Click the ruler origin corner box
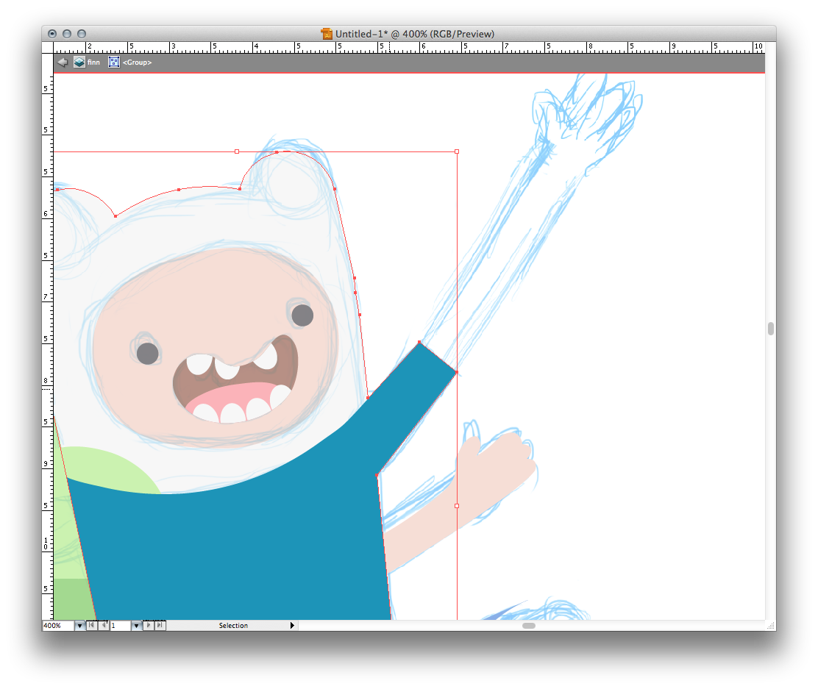818x689 pixels. coord(48,47)
